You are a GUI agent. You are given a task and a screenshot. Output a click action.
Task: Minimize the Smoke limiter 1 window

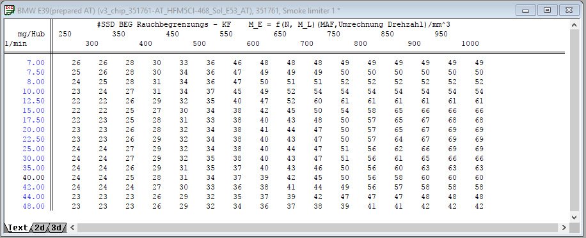point(525,10)
